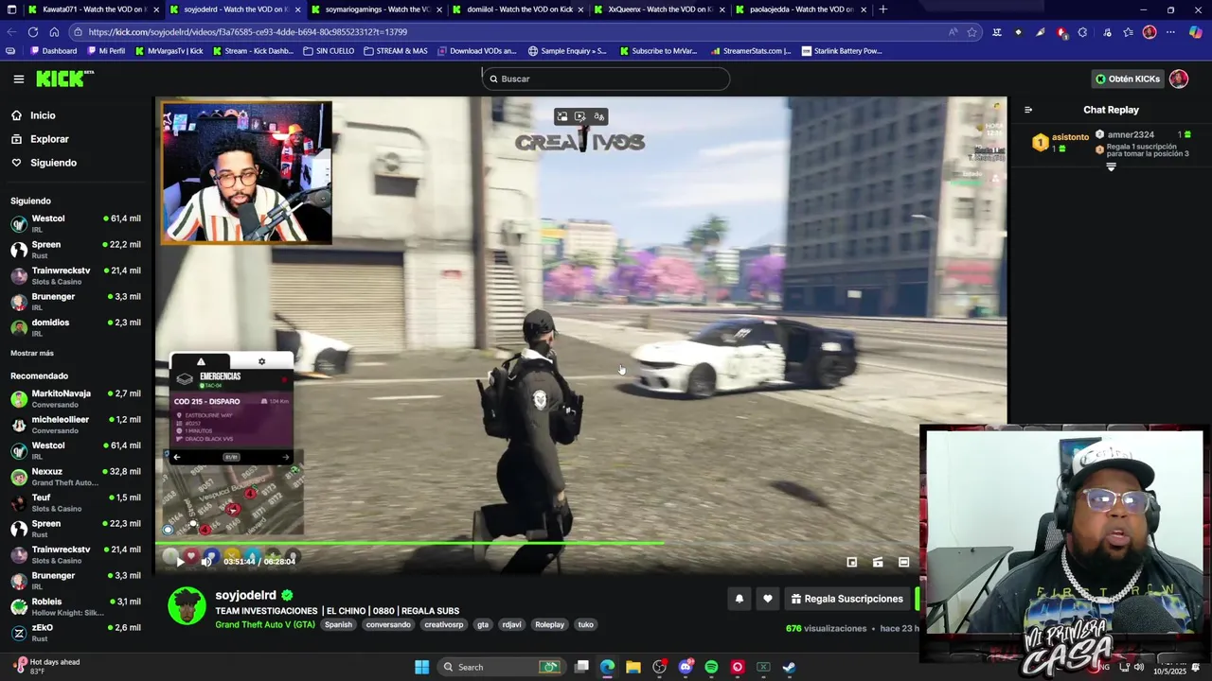Open Dashboard bookmark
This screenshot has height=681, width=1212.
coord(52,51)
